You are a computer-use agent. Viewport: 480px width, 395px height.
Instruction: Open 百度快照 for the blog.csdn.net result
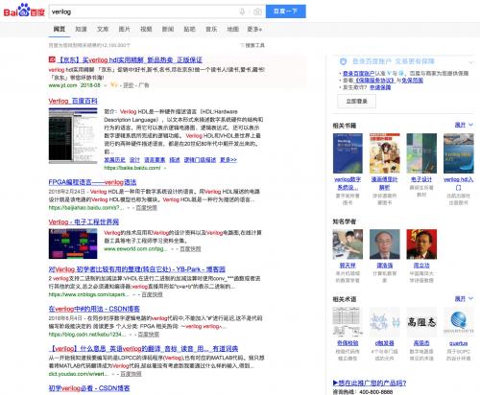[149, 335]
